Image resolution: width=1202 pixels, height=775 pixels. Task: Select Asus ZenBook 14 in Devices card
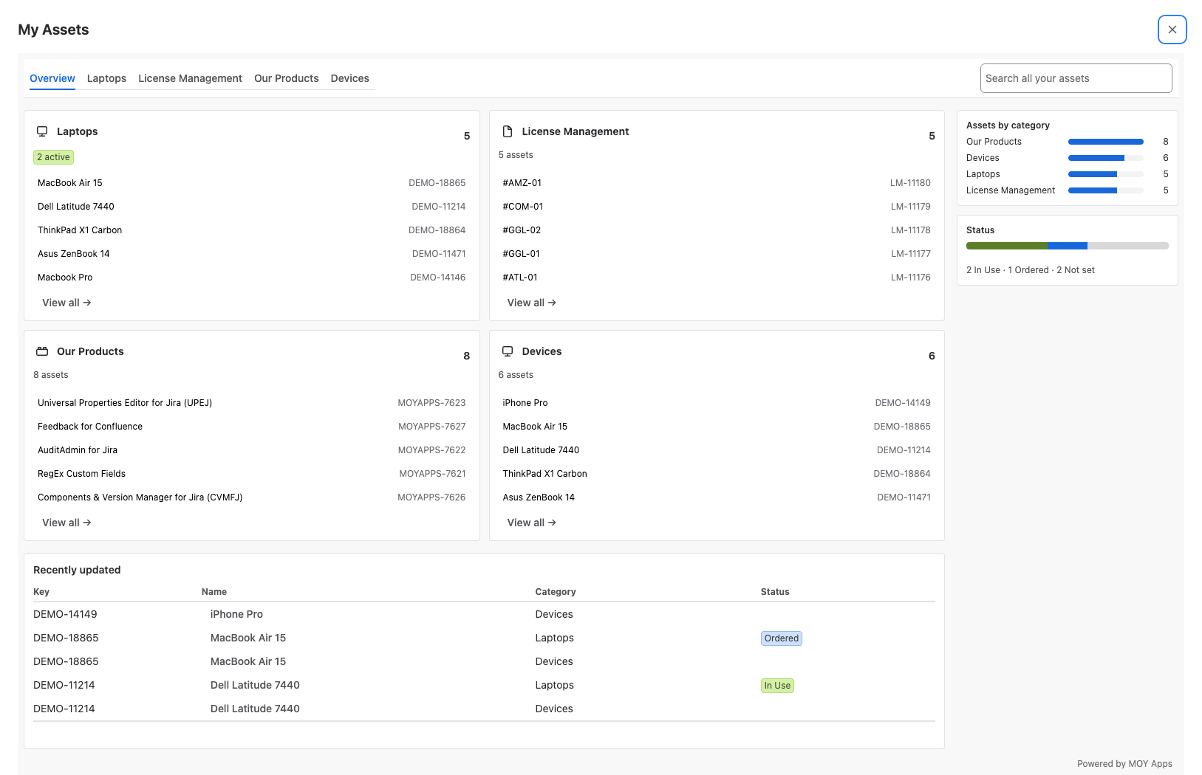click(717, 497)
